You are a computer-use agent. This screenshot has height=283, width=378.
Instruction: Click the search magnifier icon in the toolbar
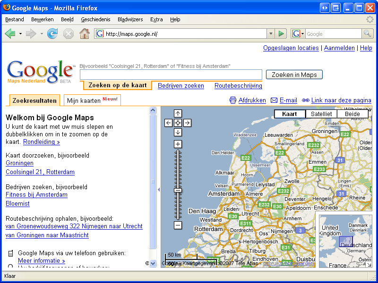[367, 33]
